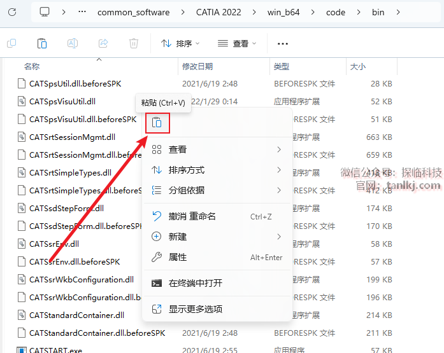Expand the chevron after CATIA 2022 in breadcrumb
The height and width of the screenshot is (353, 444).
[x=254, y=12]
